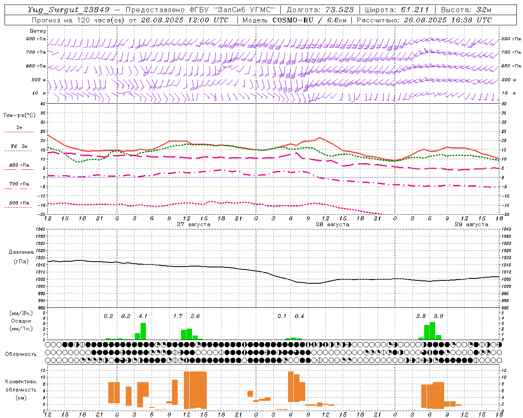This screenshot has width=523, height=418.
Task: Click the left 700 гПа wind level label
Action: click(x=36, y=52)
